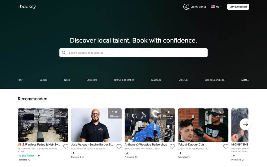The height and width of the screenshot is (167, 267).
Task: Select the Barber category
Action: click(43, 80)
